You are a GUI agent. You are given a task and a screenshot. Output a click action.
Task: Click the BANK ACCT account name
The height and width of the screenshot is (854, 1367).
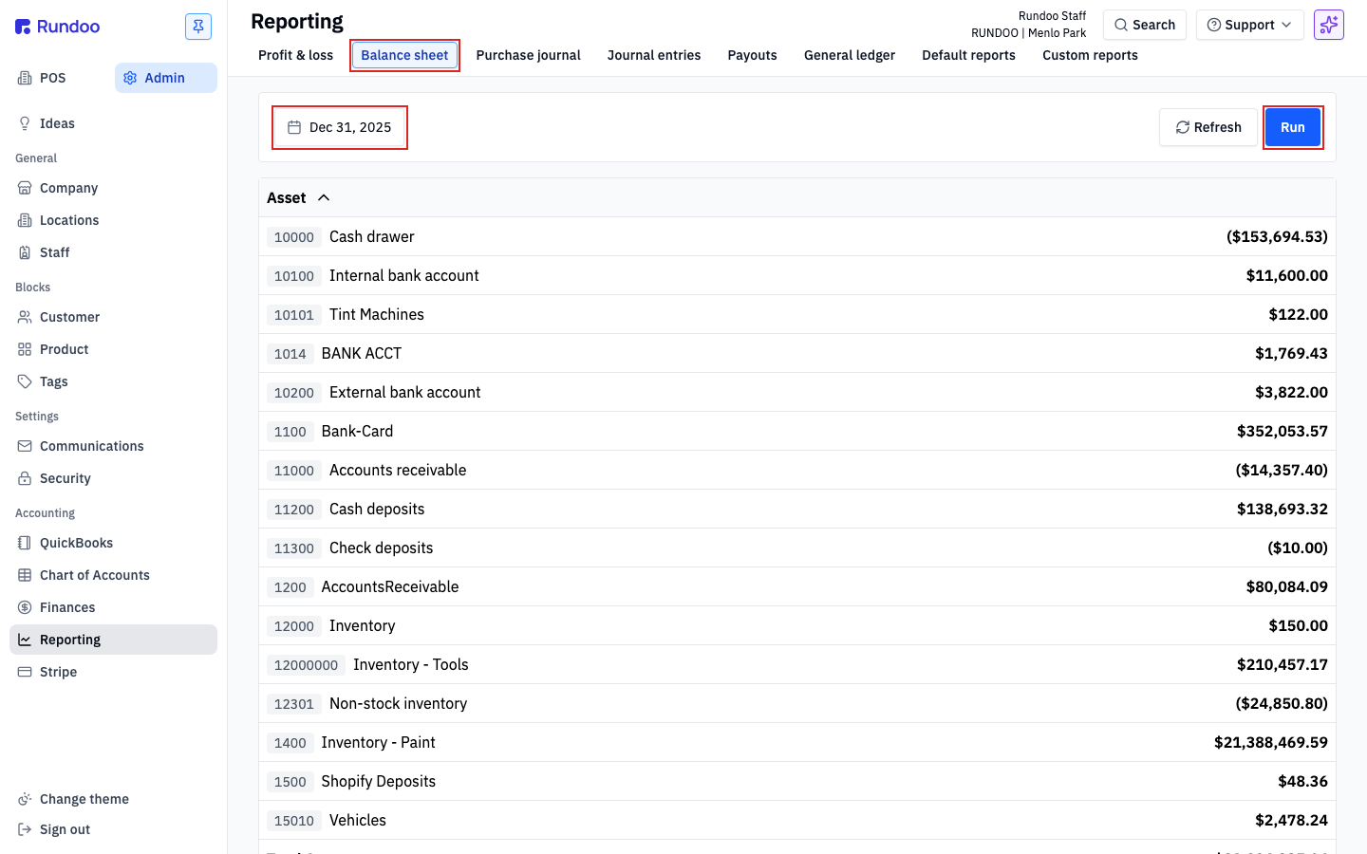click(x=362, y=353)
